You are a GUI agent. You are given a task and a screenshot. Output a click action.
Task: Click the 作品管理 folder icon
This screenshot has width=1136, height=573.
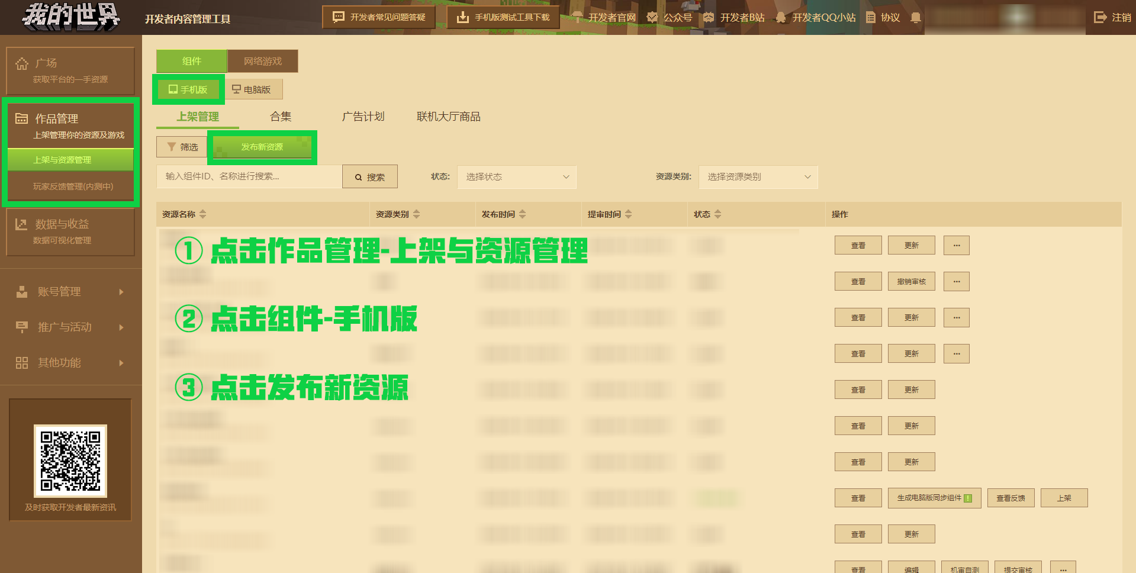click(21, 118)
